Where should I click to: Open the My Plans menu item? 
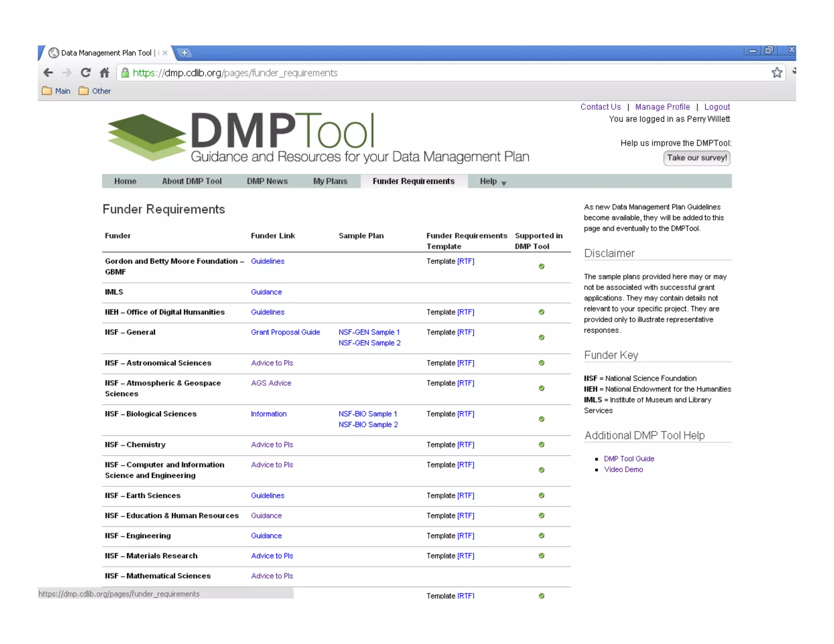pos(330,182)
